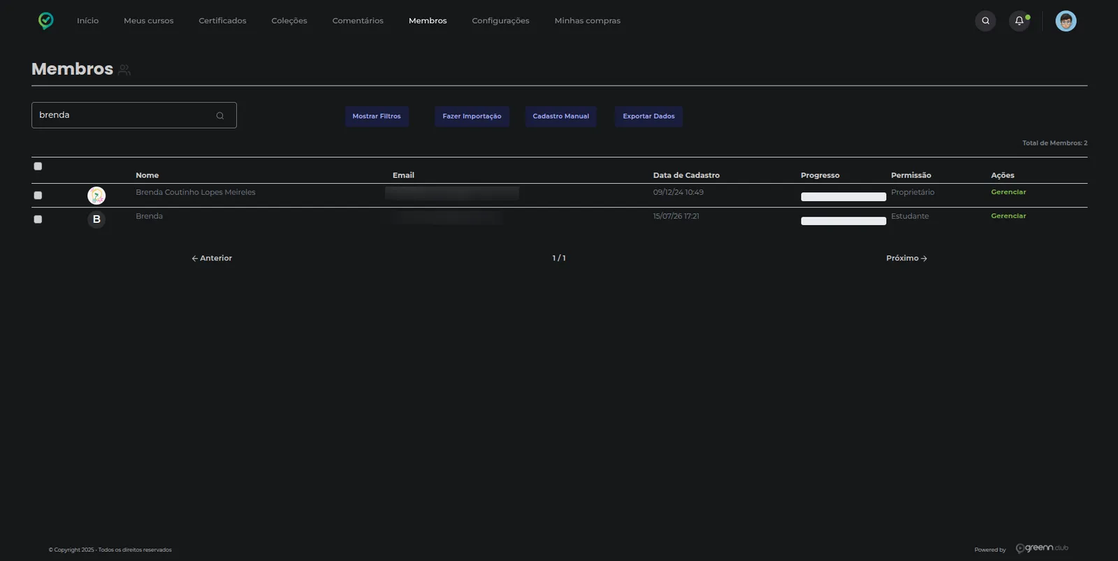
Task: Click the page indicator '1 / 1'
Action: pos(559,258)
